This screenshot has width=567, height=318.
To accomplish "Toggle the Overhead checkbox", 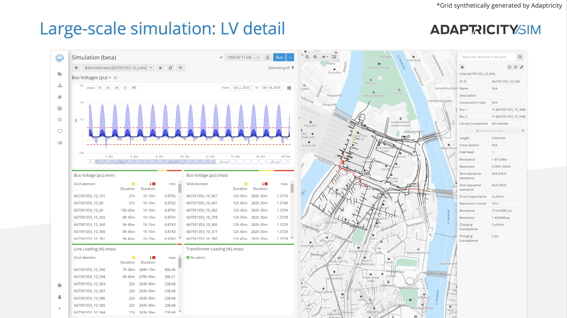I will (x=493, y=152).
